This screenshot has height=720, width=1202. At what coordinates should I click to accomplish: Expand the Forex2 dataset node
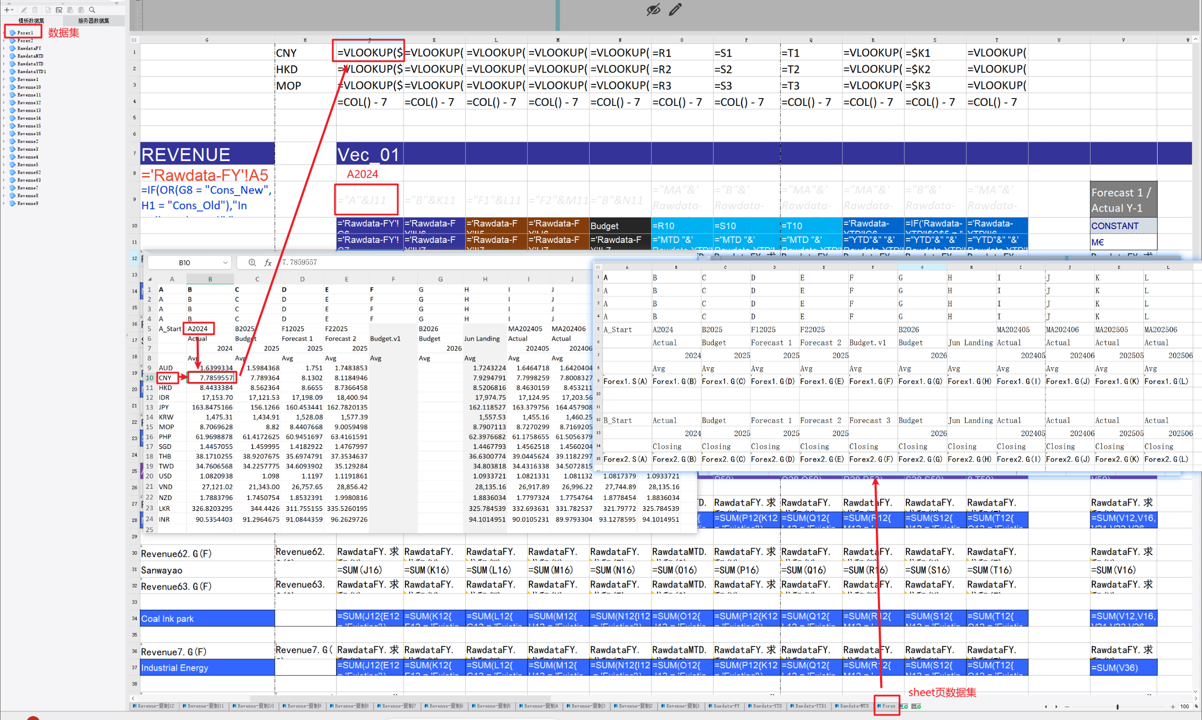[x=4, y=40]
